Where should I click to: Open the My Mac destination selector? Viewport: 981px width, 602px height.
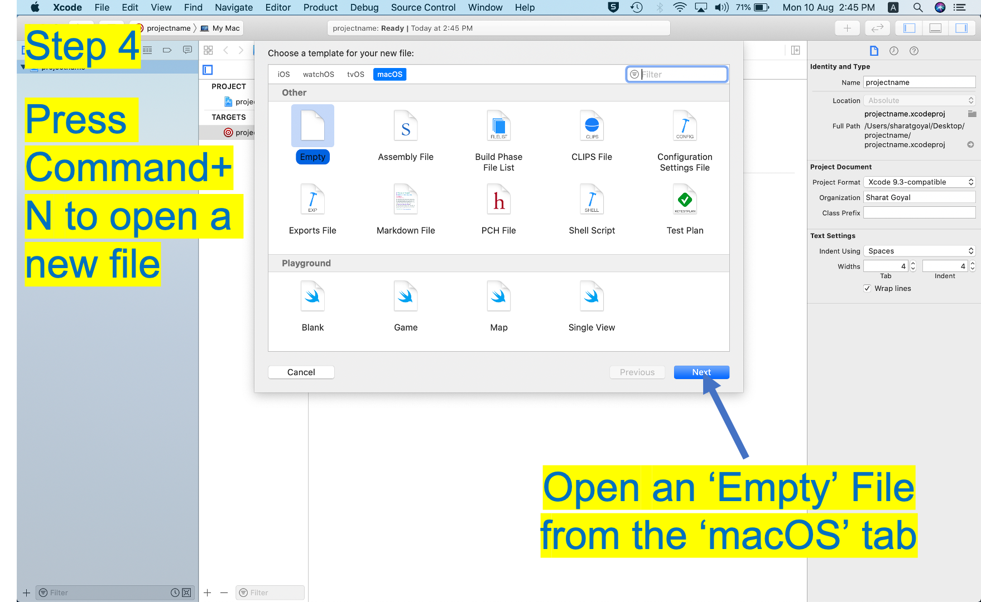tap(220, 28)
